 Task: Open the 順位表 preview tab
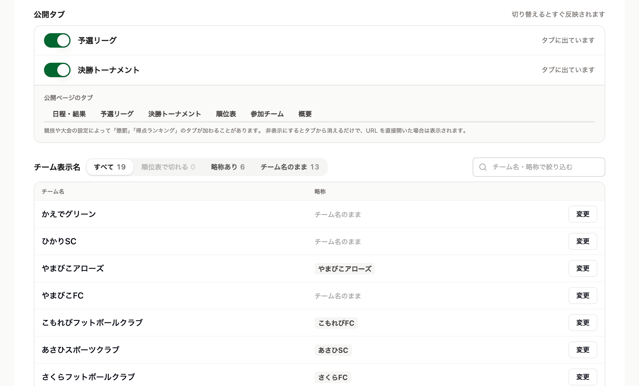[x=226, y=114]
